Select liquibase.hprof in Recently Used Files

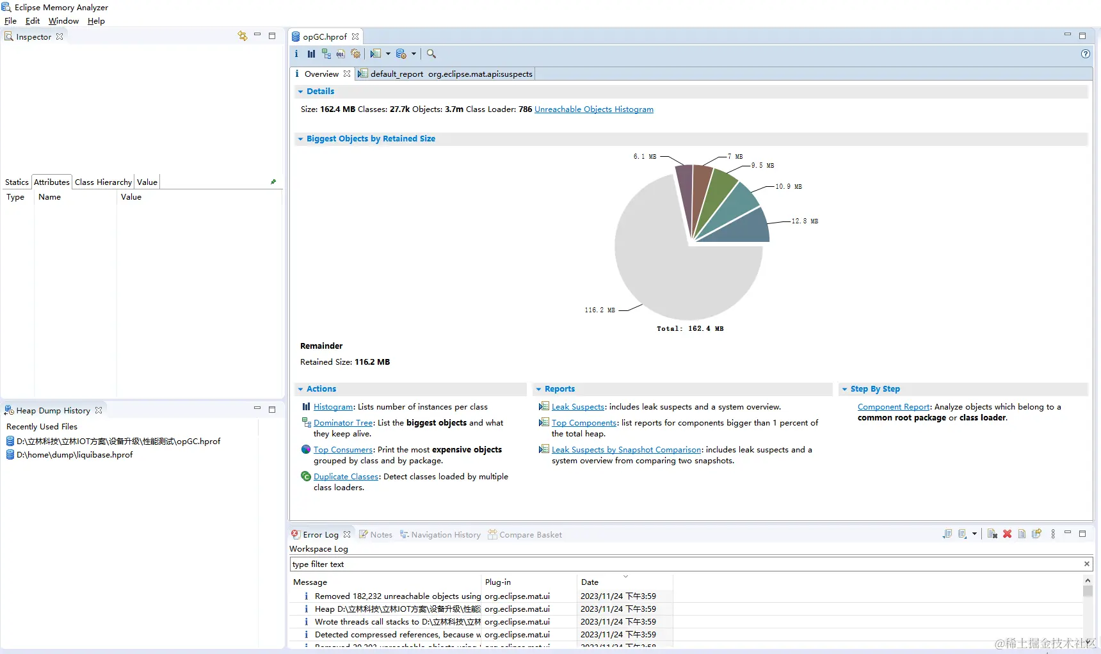pyautogui.click(x=69, y=455)
